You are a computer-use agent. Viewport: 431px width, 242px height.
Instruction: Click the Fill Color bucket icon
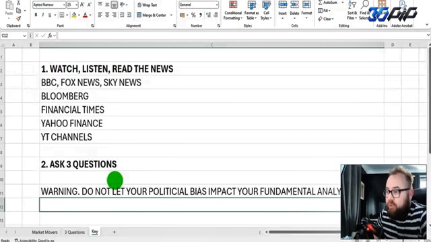tap(74, 15)
